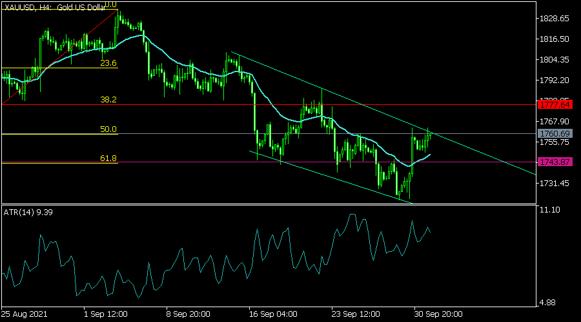
Task: Click the 1828.65 price axis value
Action: [554, 19]
